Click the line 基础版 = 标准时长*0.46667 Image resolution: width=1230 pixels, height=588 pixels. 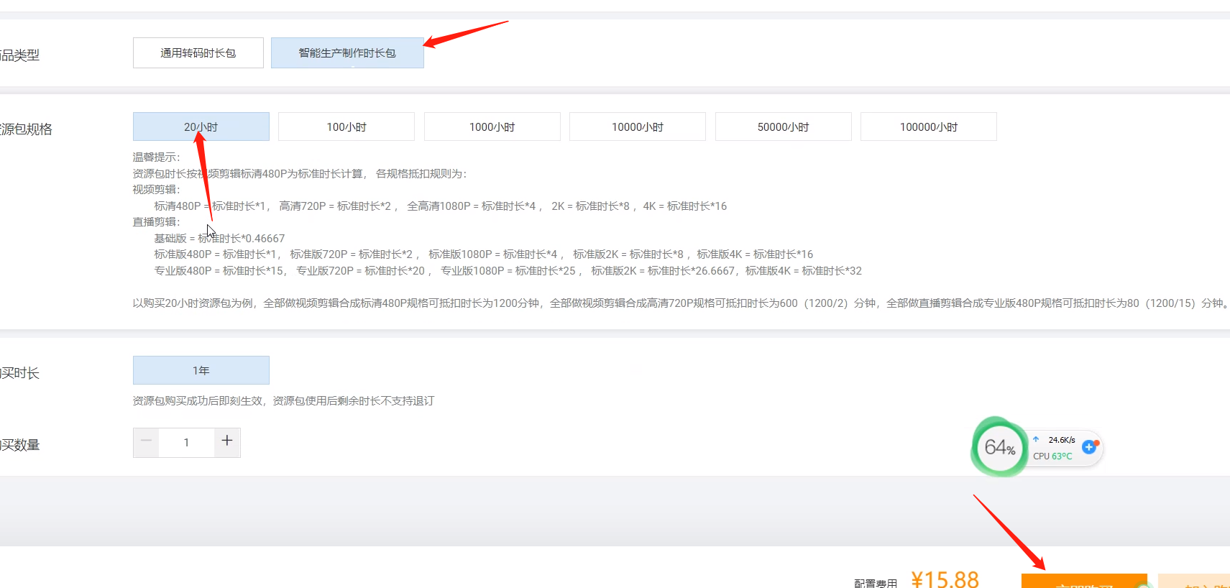(219, 238)
